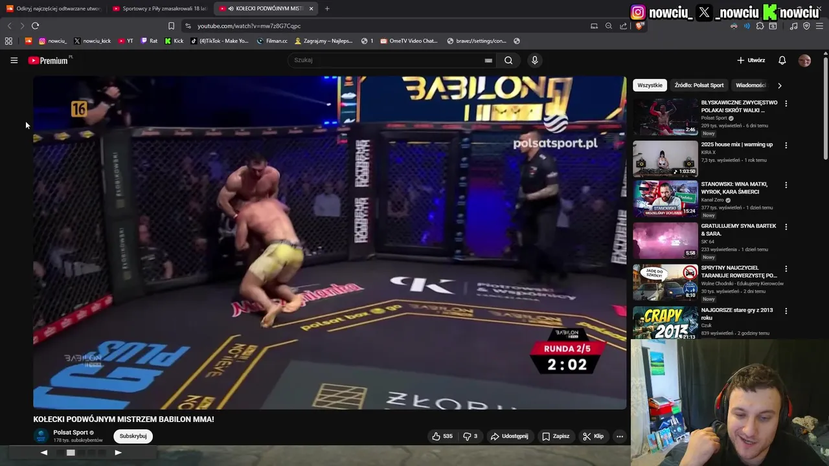Click the share page icon in the address bar
The width and height of the screenshot is (829, 466).
(x=623, y=26)
